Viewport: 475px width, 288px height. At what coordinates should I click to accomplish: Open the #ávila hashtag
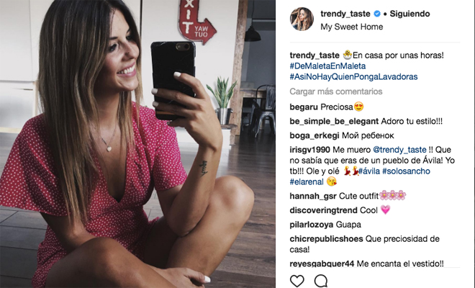click(x=369, y=171)
